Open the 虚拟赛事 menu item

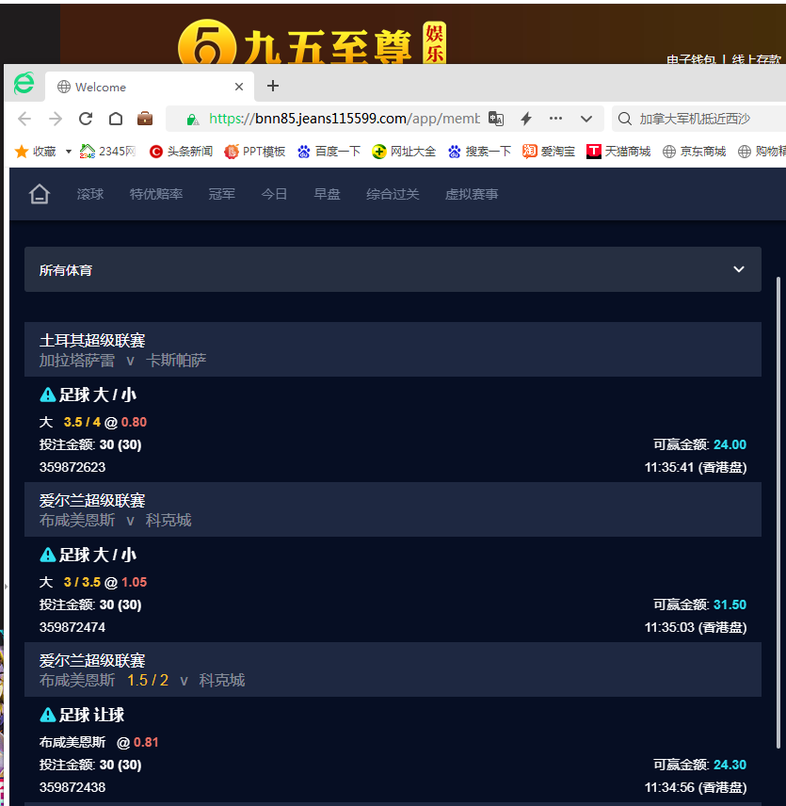pos(472,194)
